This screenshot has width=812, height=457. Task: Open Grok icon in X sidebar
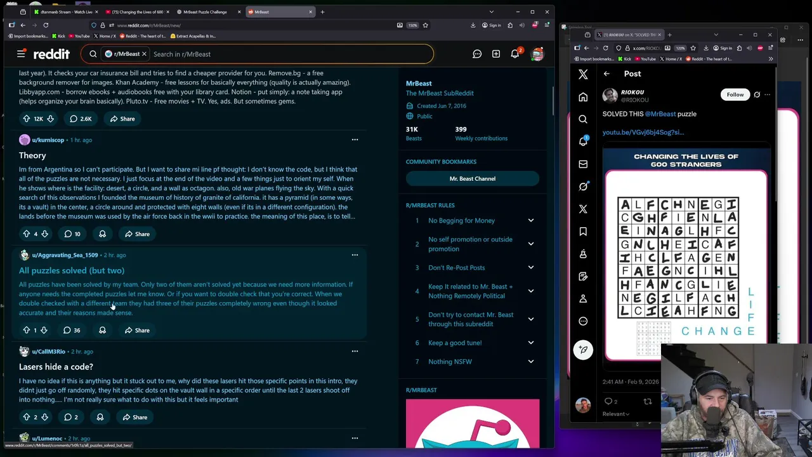(x=583, y=187)
